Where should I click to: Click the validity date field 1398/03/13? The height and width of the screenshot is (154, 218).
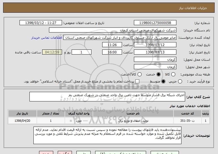pyautogui.click(x=155, y=52)
